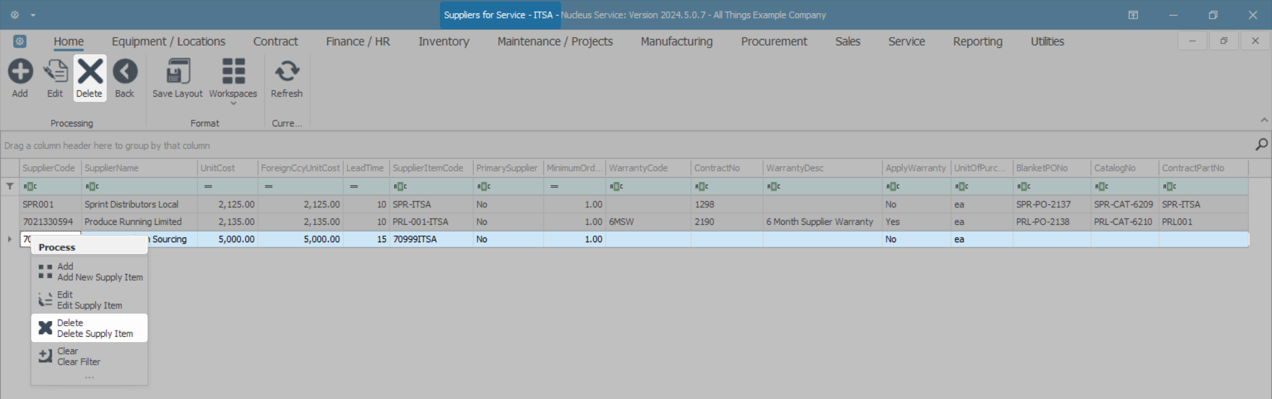Click the filter row funnel icon
This screenshot has height=399, width=1272.
[x=10, y=187]
